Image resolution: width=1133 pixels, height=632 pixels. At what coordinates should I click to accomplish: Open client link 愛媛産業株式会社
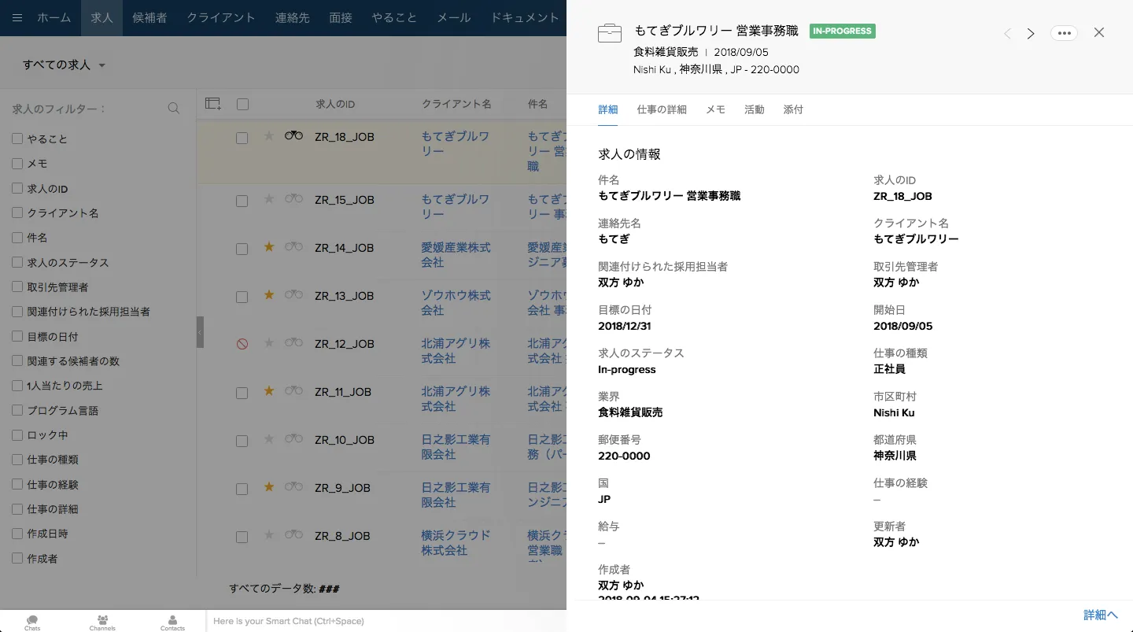tap(456, 254)
